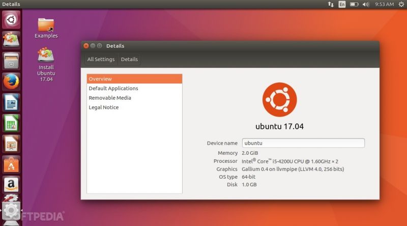Open the Examples folder on desktop
407x226 pixels.
coord(46,28)
